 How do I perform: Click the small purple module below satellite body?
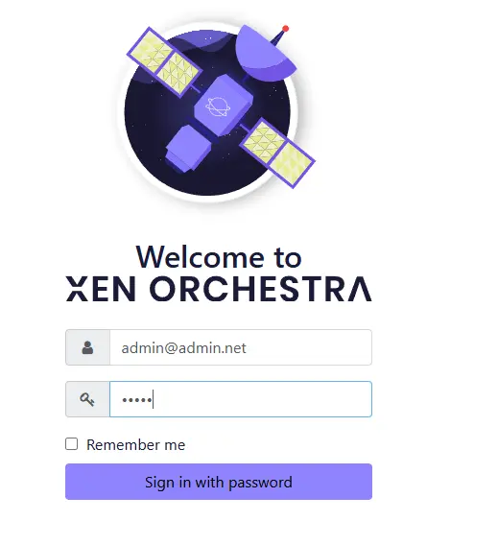pos(188,150)
